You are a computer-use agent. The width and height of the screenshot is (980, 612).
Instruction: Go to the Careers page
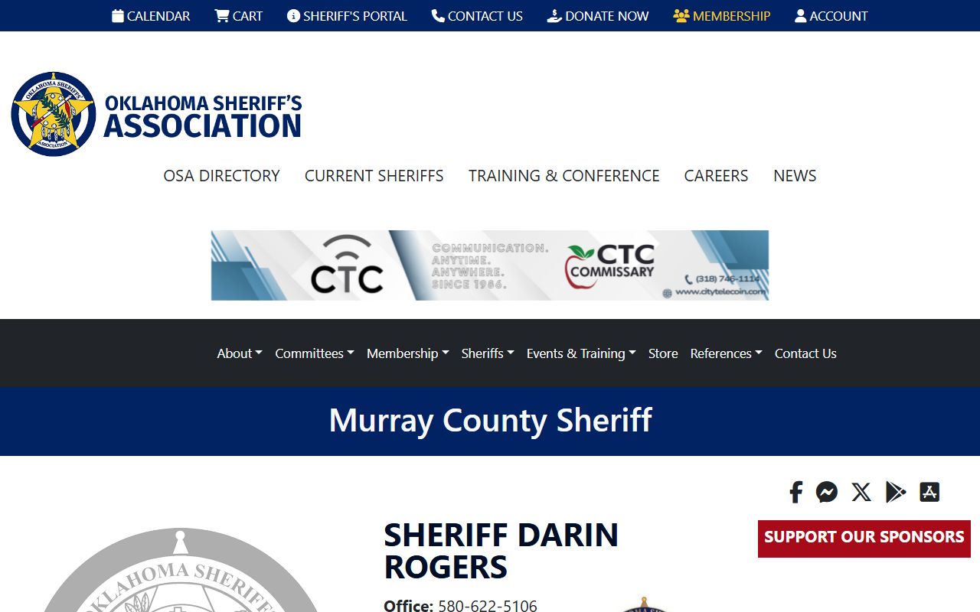click(x=717, y=176)
